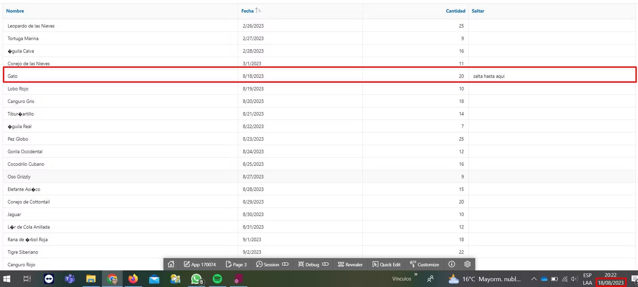
Task: Select the Gato row cell
Action: [13, 76]
